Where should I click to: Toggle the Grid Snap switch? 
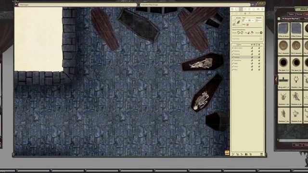(261, 39)
